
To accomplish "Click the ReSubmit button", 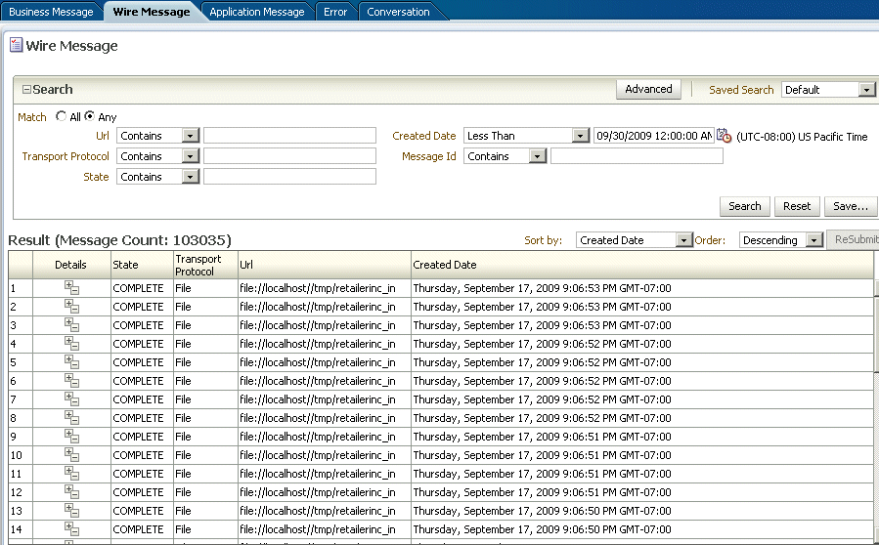I will 854,239.
